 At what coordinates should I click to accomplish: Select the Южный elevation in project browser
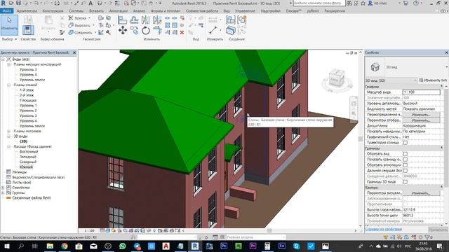click(27, 167)
